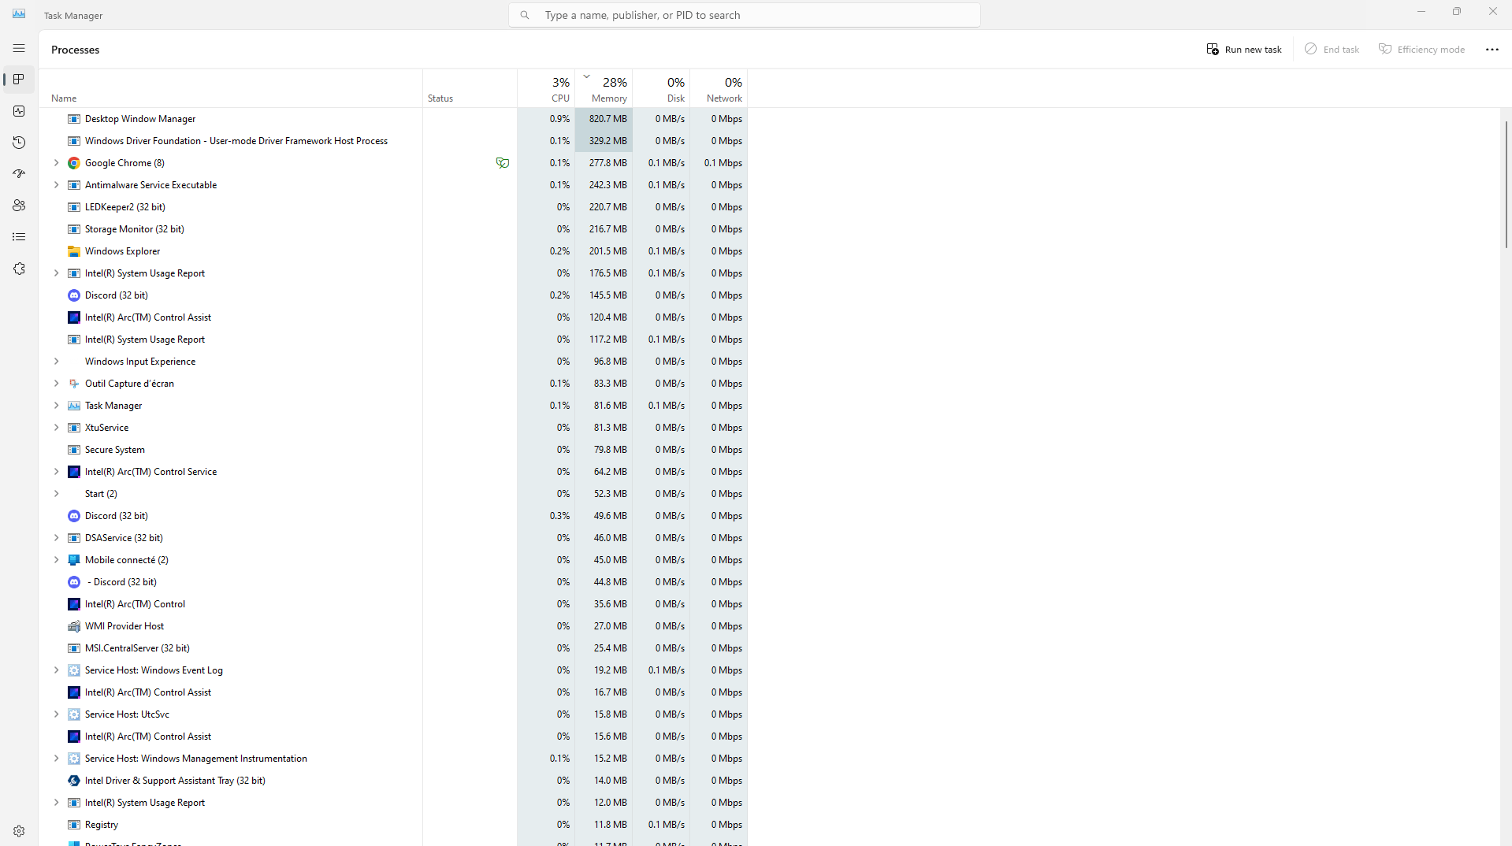Image resolution: width=1512 pixels, height=846 pixels.
Task: Select the "- Discord (32 bit)" row
Action: point(393,582)
